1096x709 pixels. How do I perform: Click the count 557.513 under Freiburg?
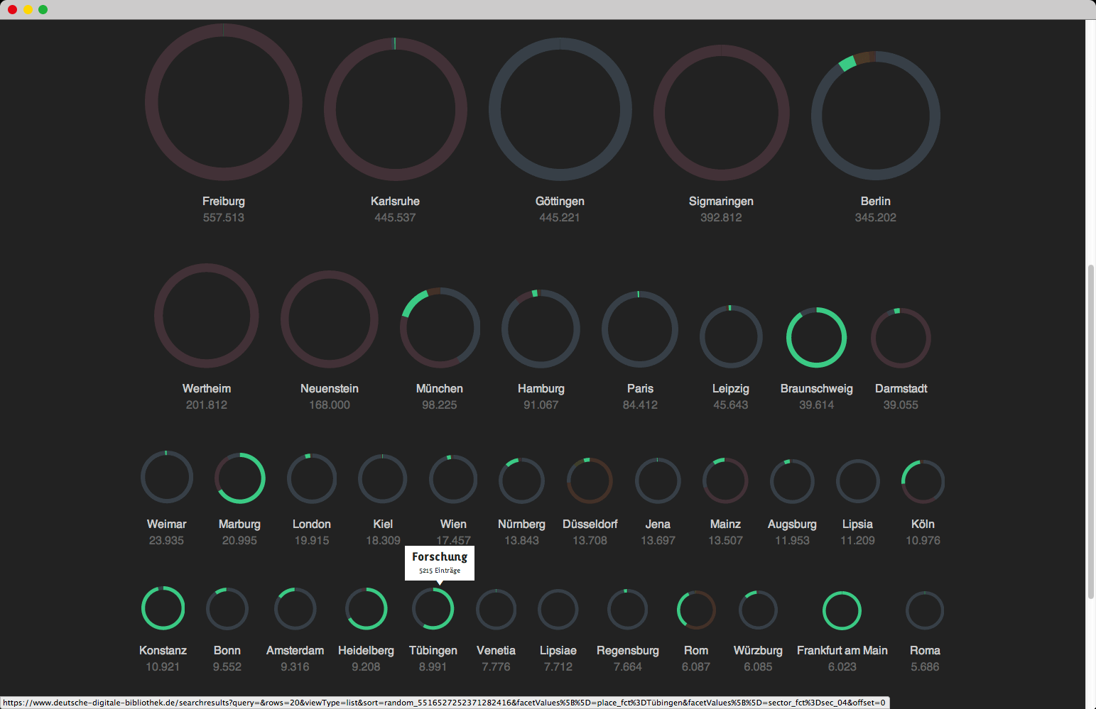click(224, 217)
